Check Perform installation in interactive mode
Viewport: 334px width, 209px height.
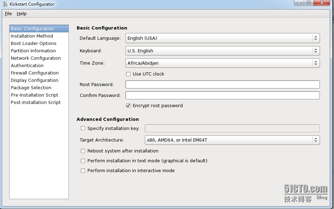83,171
